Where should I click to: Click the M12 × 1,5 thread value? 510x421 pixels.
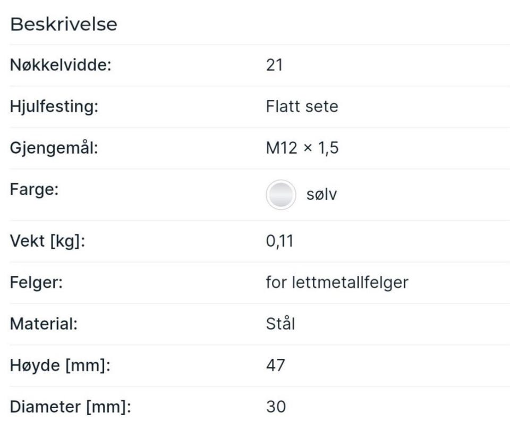pyautogui.click(x=302, y=148)
